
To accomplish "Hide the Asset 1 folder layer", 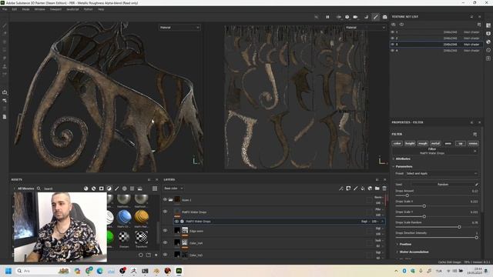I will [165, 199].
